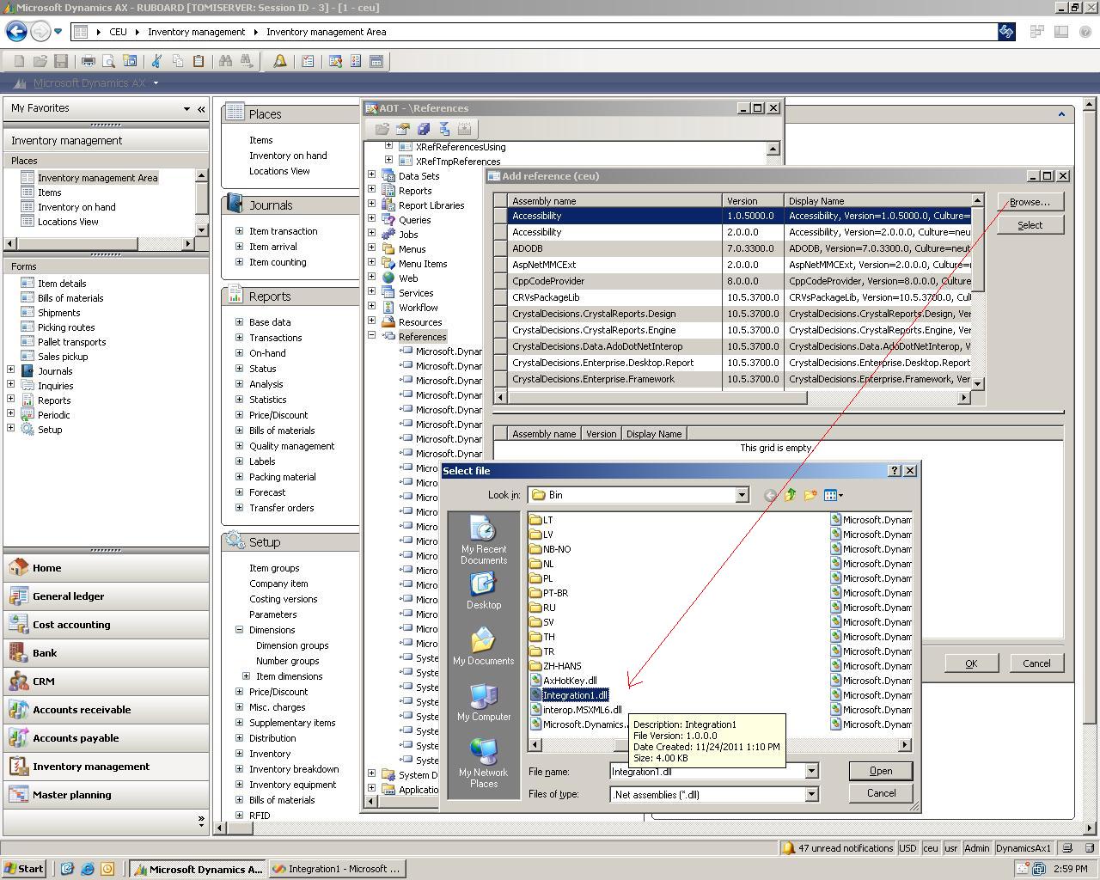Expand the Base data reports group
This screenshot has height=880, width=1100.
tap(240, 322)
